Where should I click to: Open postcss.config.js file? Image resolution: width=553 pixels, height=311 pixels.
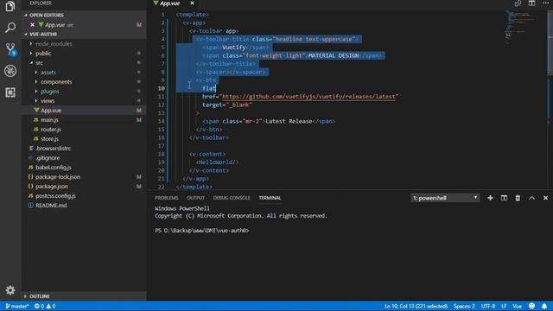pos(55,196)
